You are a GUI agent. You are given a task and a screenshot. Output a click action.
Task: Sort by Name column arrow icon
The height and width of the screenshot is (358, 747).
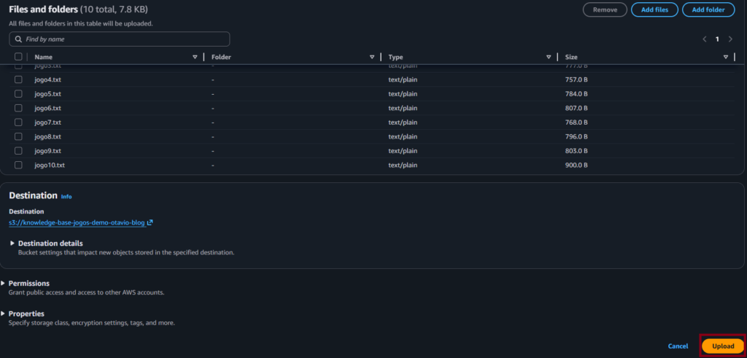(x=195, y=57)
